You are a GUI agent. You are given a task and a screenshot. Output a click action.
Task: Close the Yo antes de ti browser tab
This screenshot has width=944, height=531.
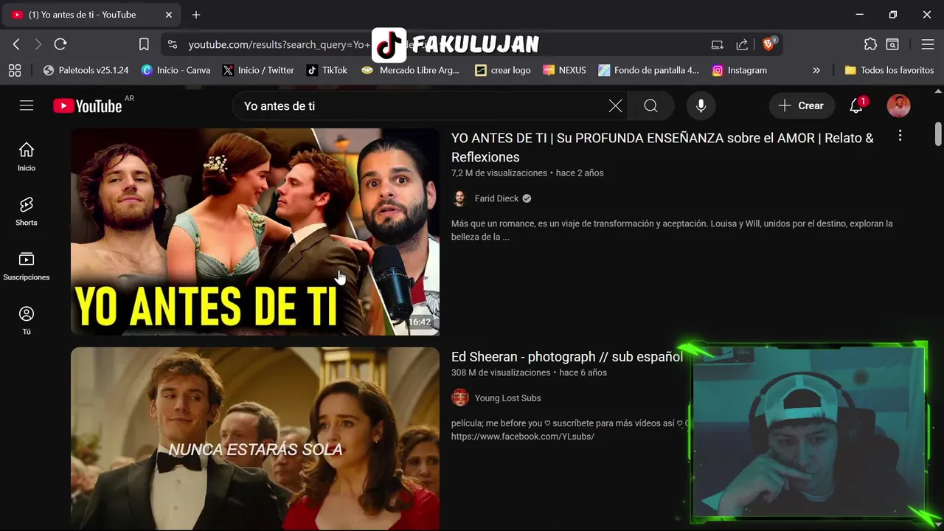[x=169, y=15]
